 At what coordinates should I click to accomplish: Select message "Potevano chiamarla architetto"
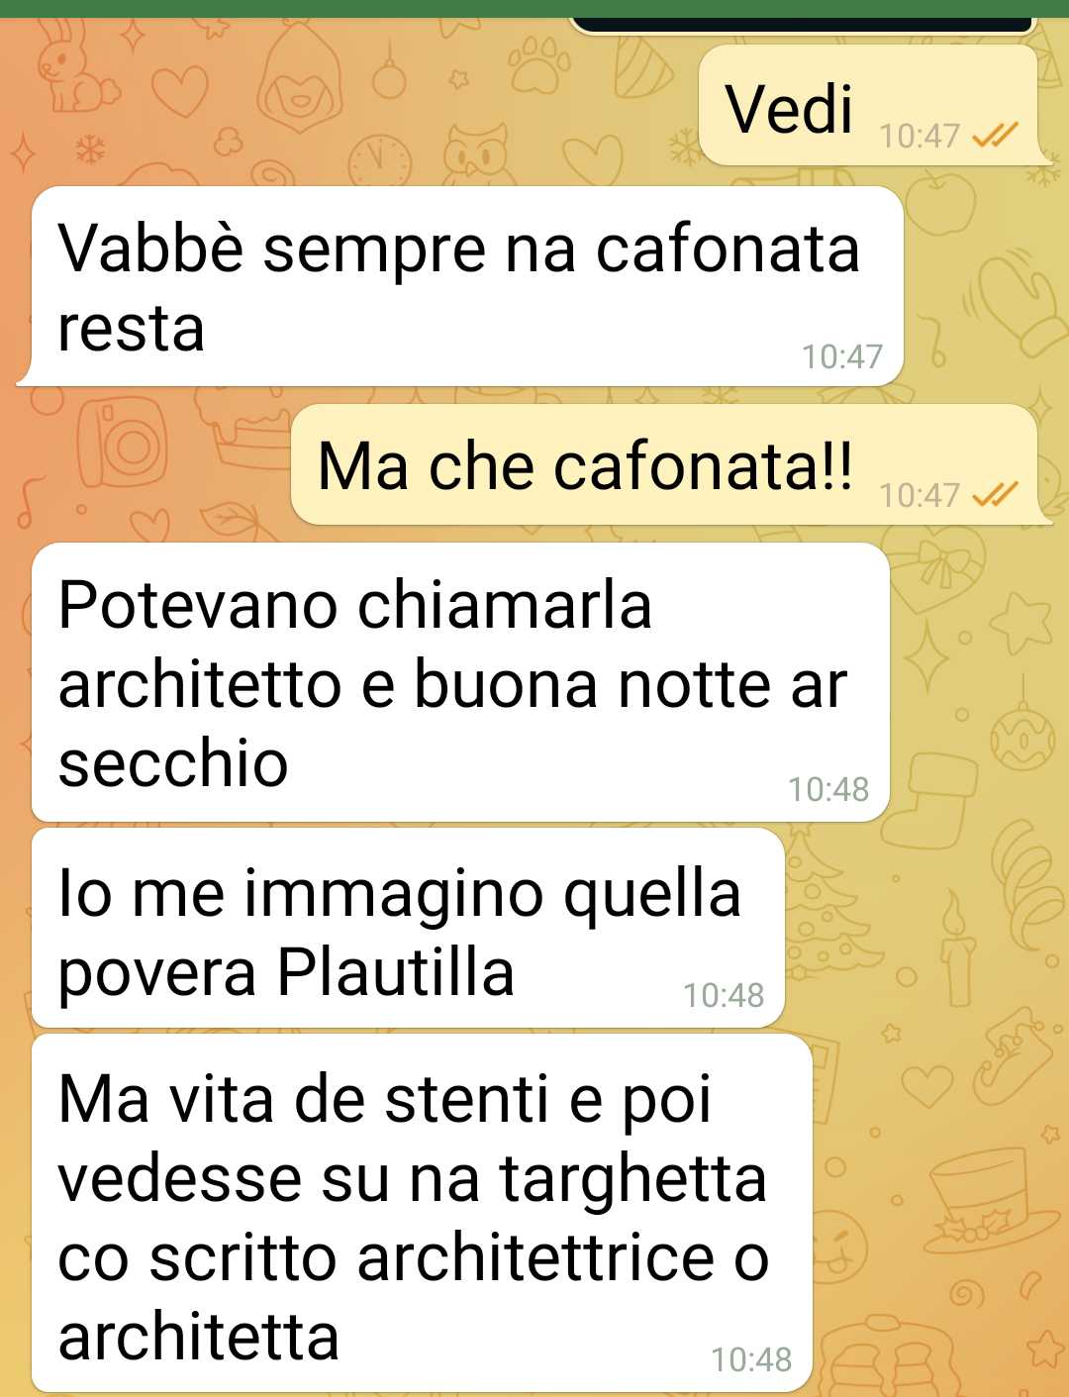pyautogui.click(x=460, y=682)
